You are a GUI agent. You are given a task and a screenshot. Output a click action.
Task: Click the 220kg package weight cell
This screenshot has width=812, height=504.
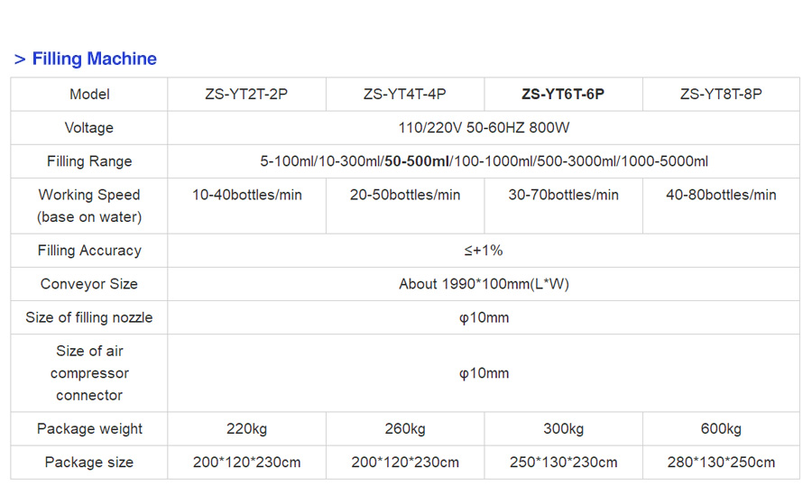[x=246, y=429]
